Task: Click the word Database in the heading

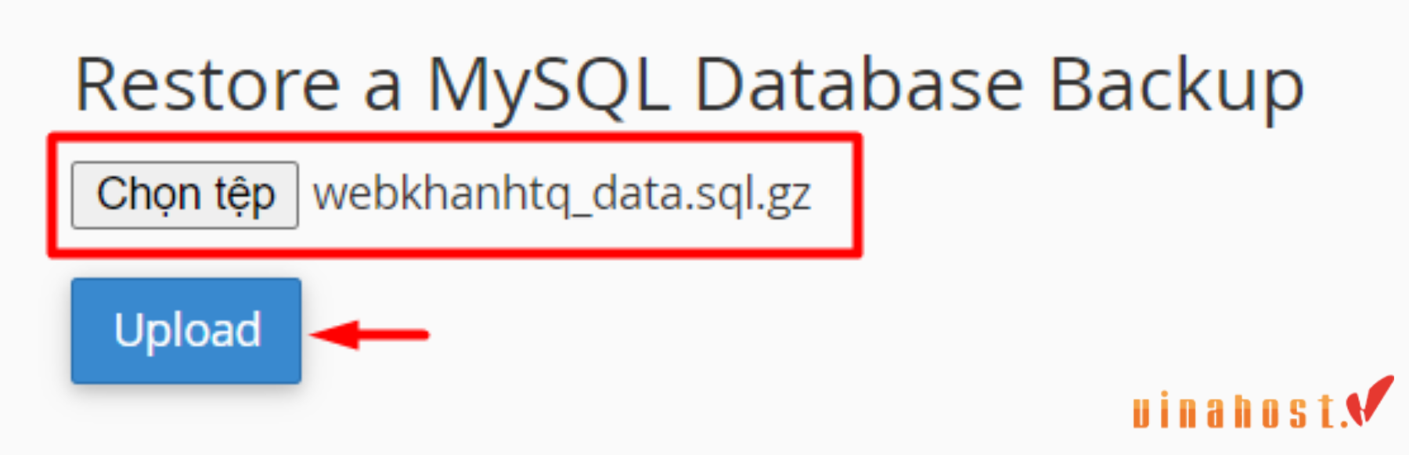Action: click(859, 85)
